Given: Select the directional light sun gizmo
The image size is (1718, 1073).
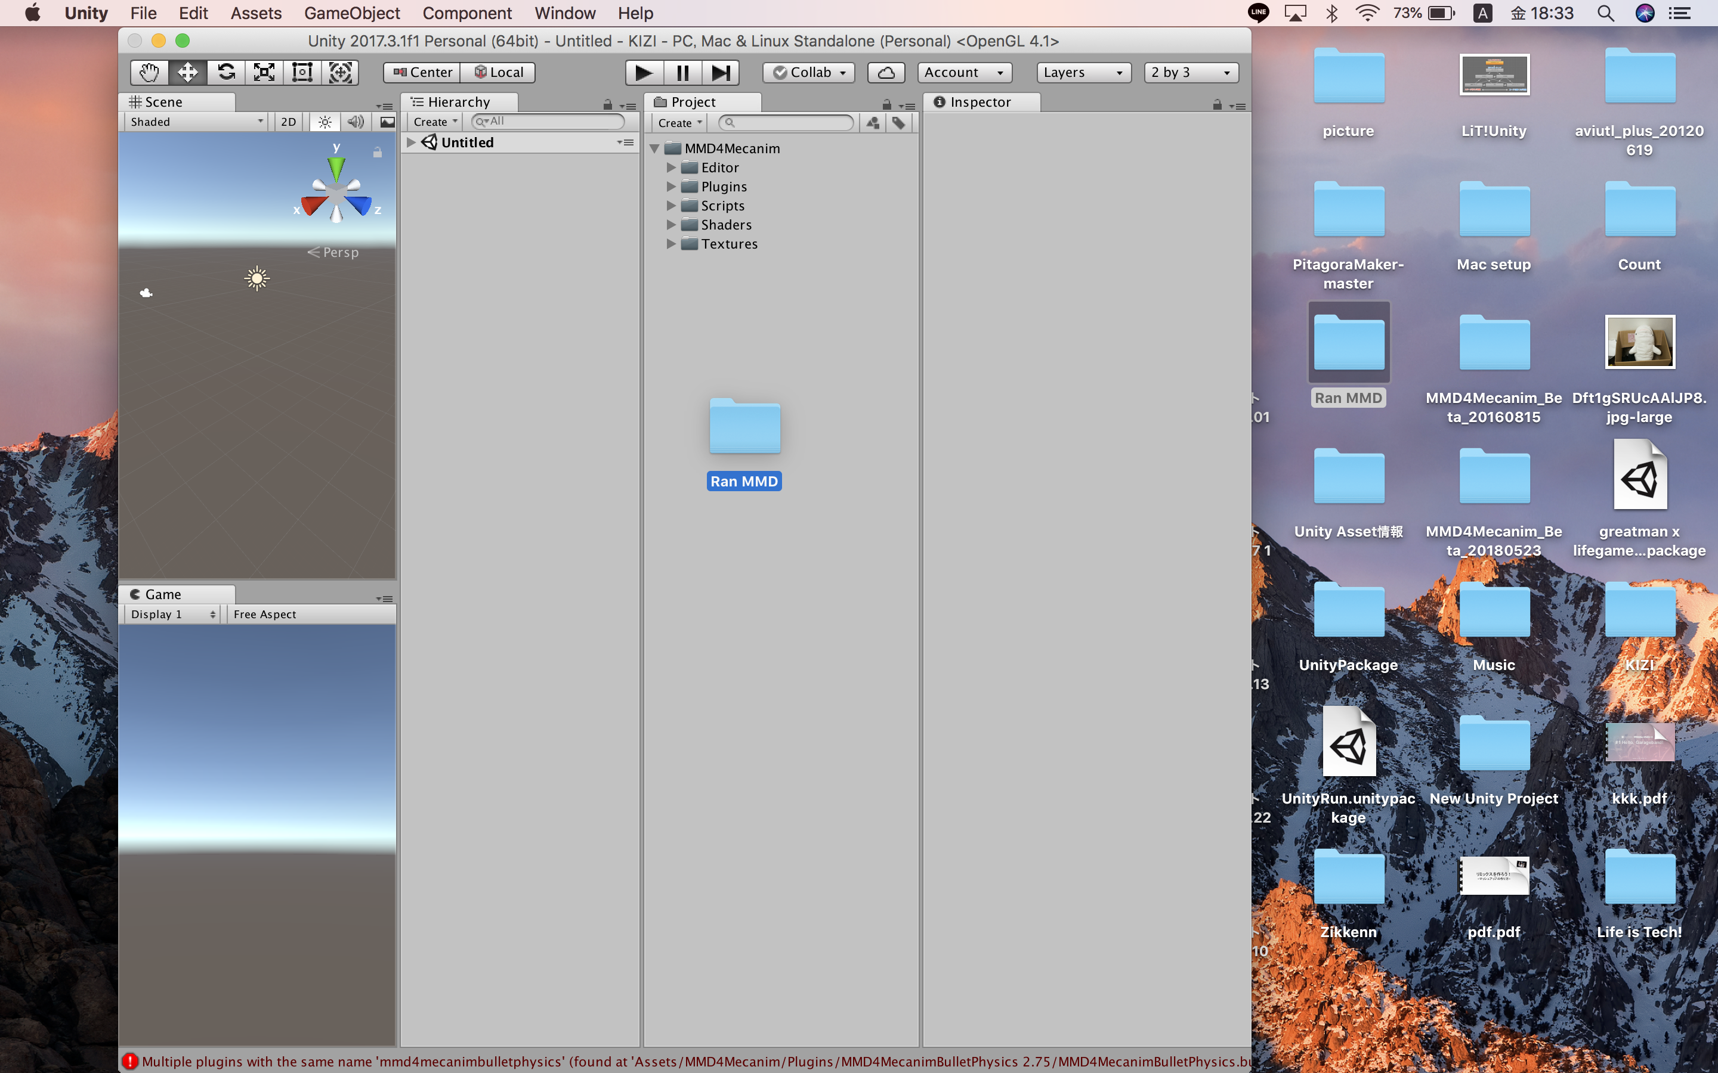Looking at the screenshot, I should coord(257,278).
